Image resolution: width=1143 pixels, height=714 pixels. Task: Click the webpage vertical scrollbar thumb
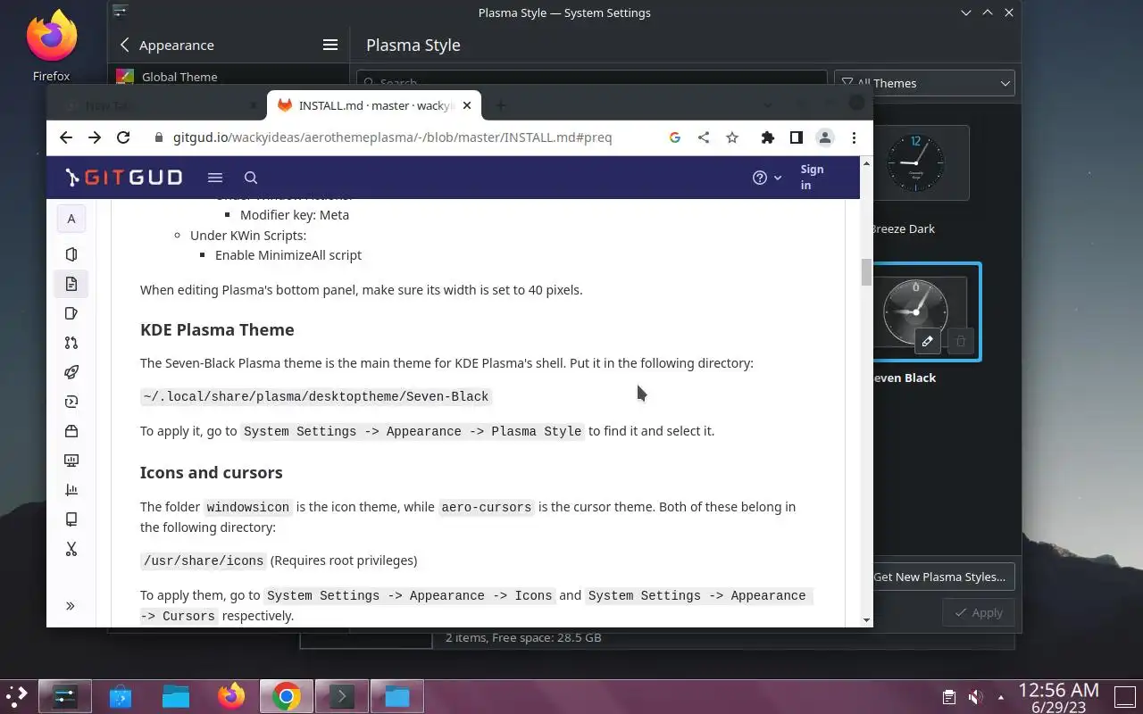pos(866,272)
